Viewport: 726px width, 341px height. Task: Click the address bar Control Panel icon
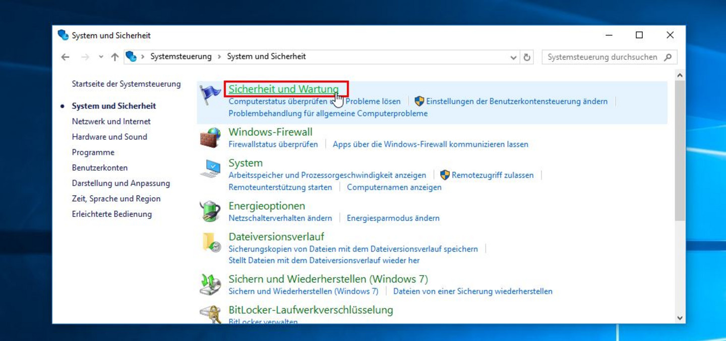(131, 56)
